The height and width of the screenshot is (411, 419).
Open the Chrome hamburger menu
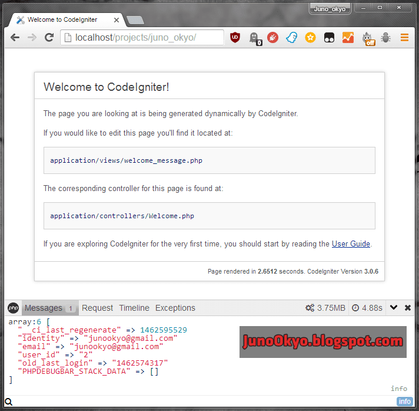pyautogui.click(x=404, y=38)
